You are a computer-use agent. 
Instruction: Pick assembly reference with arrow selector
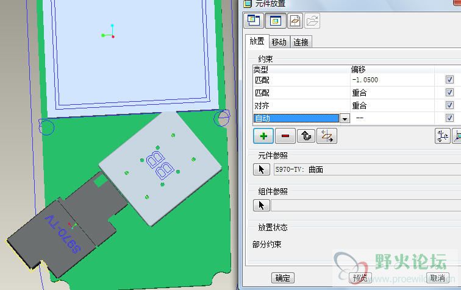coord(262,205)
